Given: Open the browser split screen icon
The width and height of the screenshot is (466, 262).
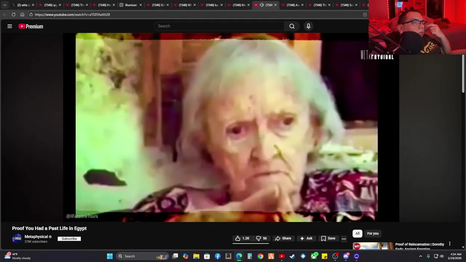Looking at the screenshot, I should [365, 15].
